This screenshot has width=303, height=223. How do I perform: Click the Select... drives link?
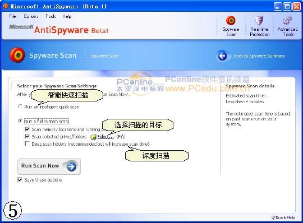(105, 137)
